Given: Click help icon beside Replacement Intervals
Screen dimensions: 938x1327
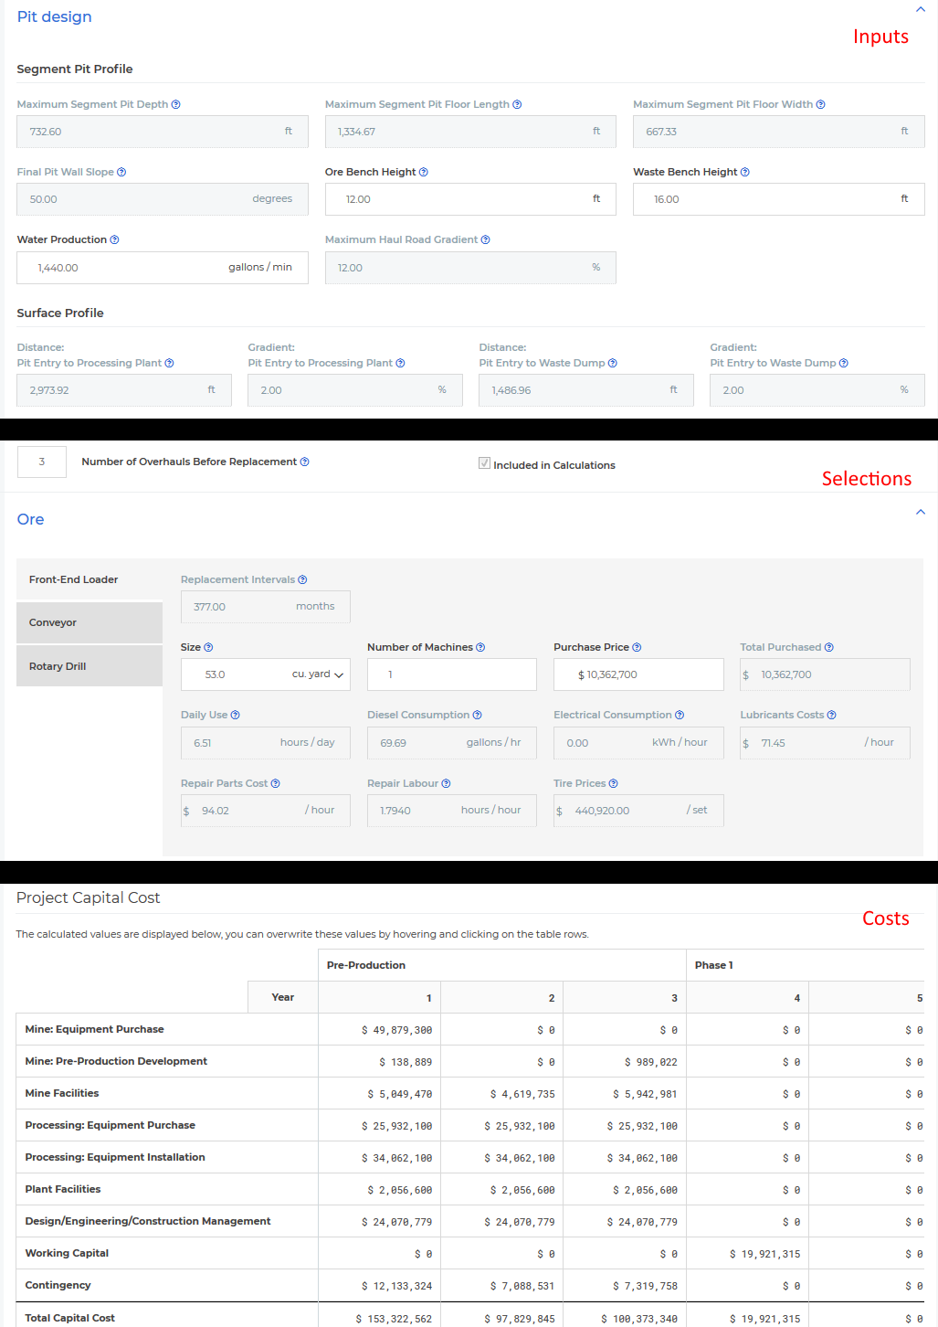Looking at the screenshot, I should [302, 580].
